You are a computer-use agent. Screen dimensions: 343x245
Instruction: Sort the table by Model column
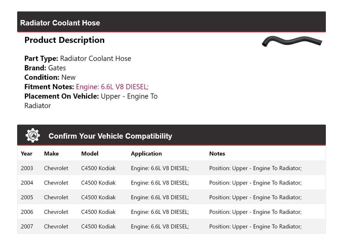[89, 153]
